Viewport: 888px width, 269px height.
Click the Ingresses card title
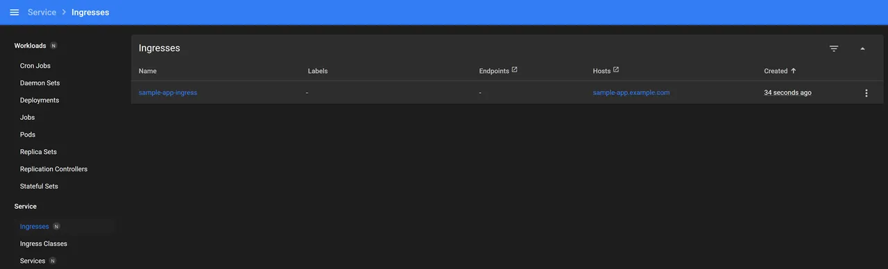click(160, 49)
